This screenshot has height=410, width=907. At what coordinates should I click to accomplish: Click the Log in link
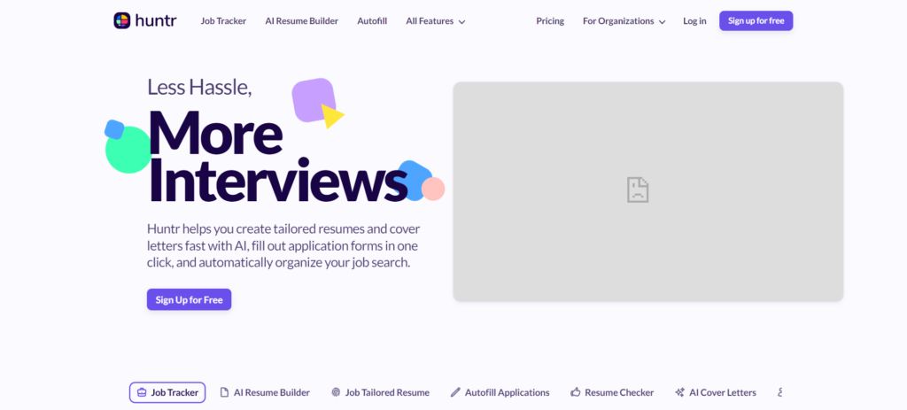tap(695, 21)
